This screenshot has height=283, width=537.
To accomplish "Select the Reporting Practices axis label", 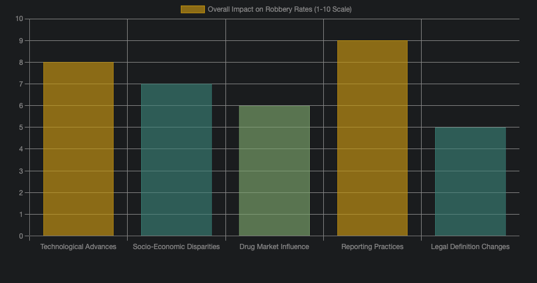I will click(x=372, y=247).
